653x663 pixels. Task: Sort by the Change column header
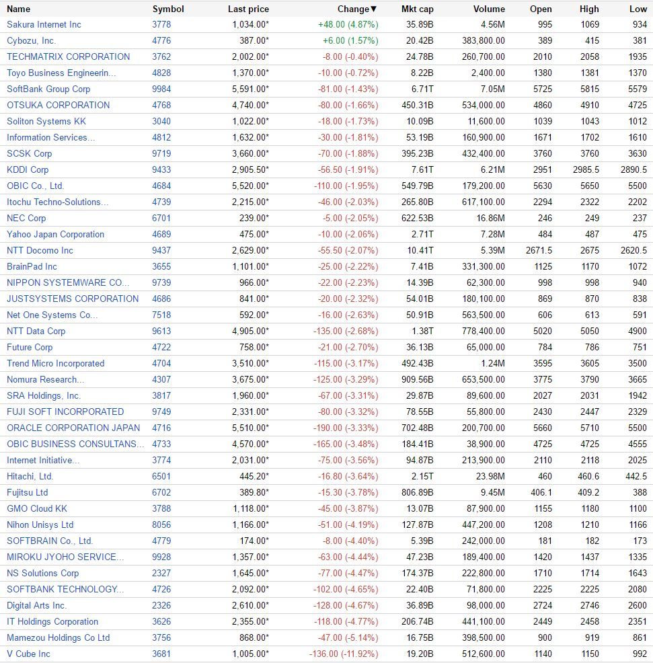(x=356, y=9)
